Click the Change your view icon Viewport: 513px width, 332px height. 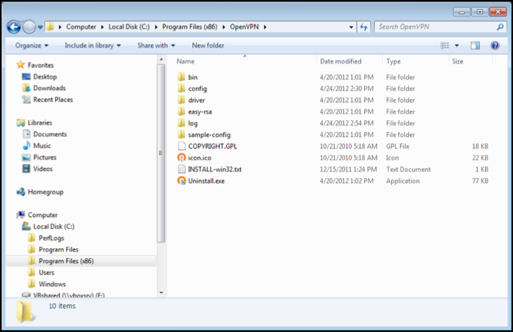[x=445, y=45]
